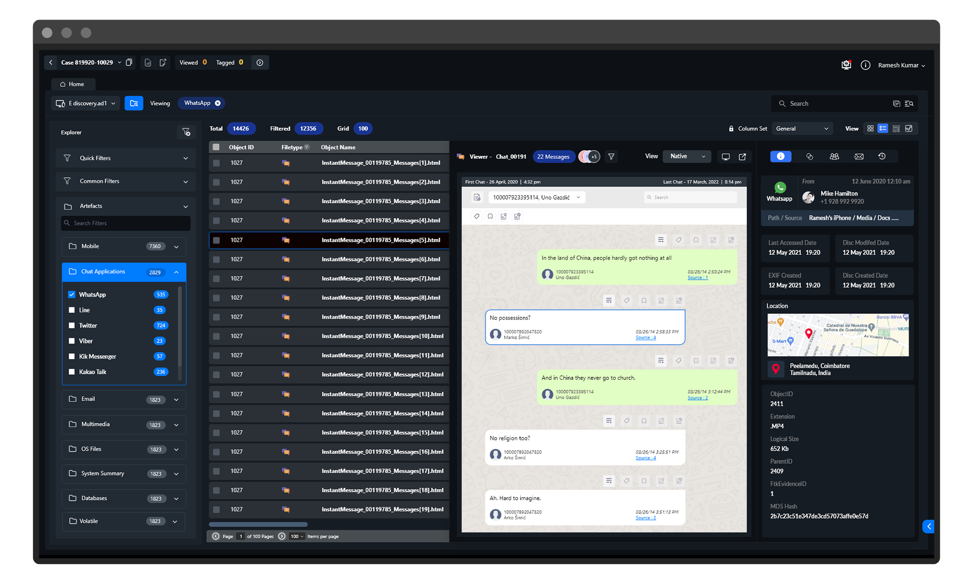Switch to grid tile view icon
973x584 pixels.
tap(870, 128)
